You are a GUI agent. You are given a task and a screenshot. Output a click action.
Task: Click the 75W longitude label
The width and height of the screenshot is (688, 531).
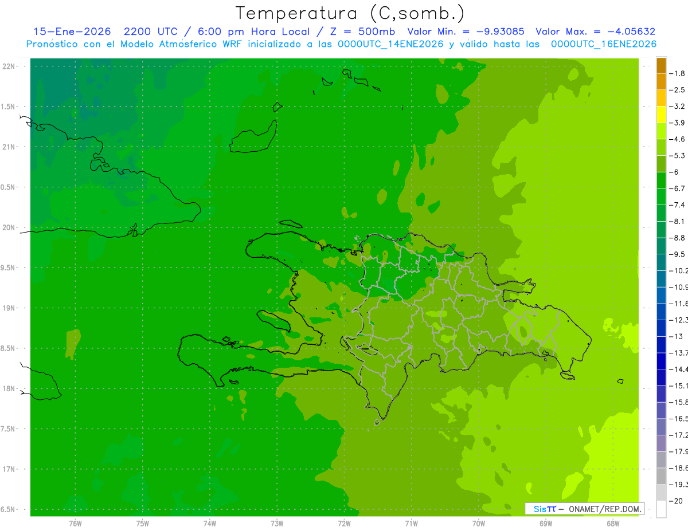pos(142,523)
